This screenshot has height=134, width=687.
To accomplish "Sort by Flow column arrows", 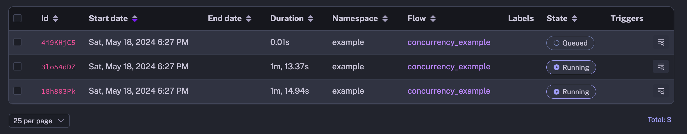I will pos(433,19).
